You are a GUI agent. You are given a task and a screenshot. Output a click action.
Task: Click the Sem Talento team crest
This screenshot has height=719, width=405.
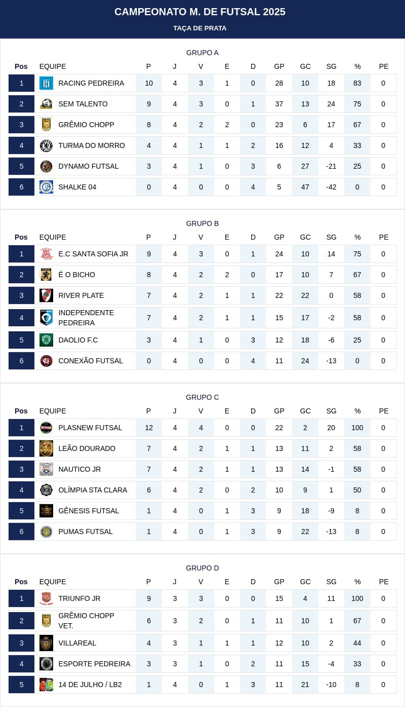click(46, 104)
